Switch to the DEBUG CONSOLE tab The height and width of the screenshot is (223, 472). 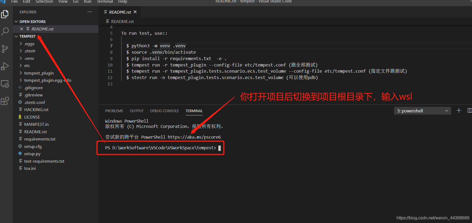pyautogui.click(x=165, y=111)
